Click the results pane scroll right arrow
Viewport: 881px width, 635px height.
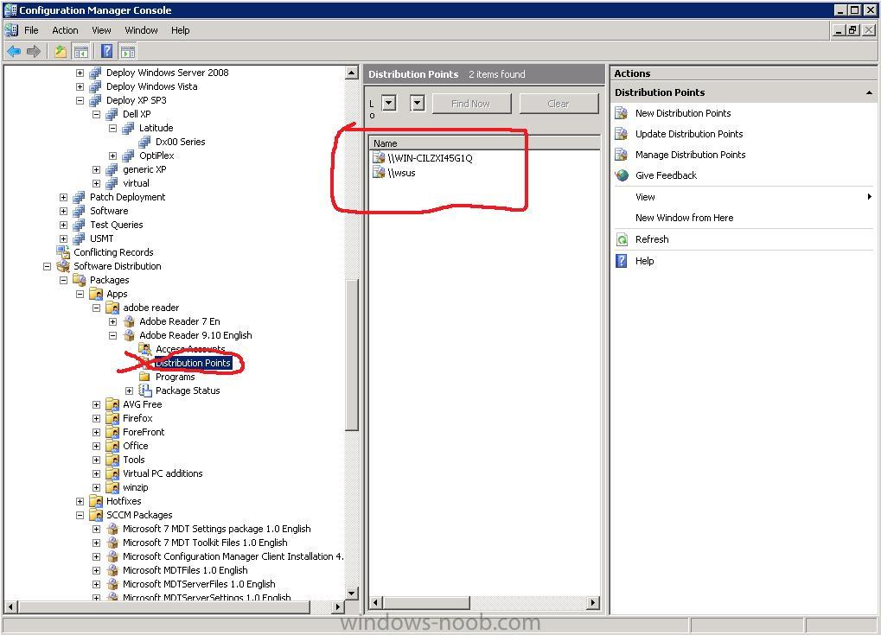(x=592, y=603)
